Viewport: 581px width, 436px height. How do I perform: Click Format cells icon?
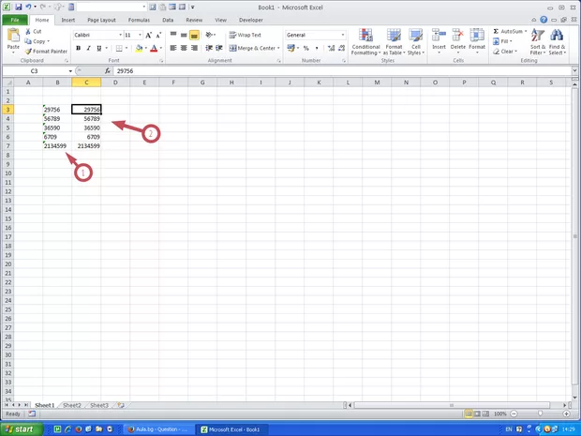pos(477,36)
